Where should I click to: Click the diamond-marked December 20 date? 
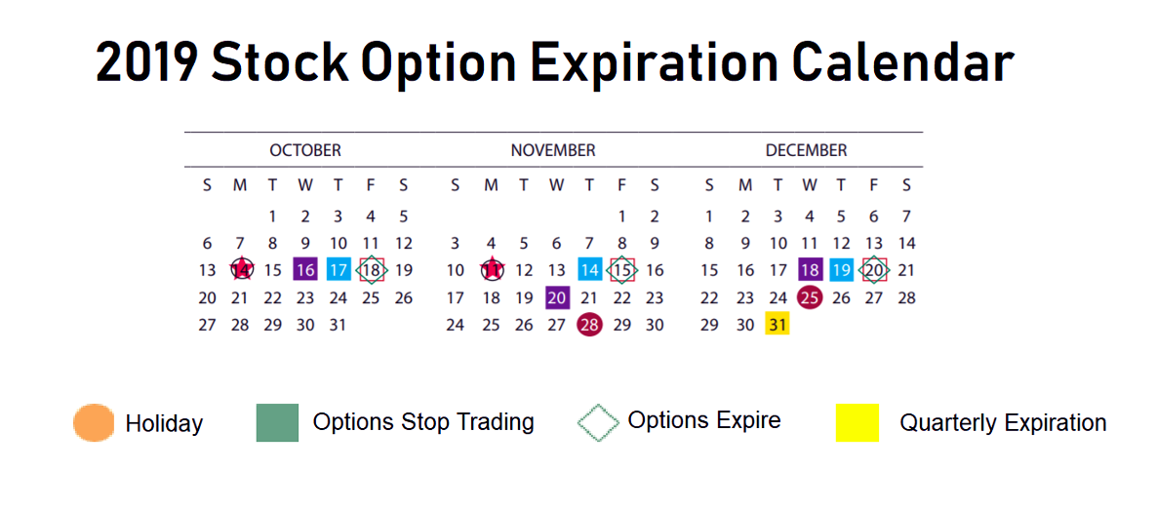pyautogui.click(x=874, y=270)
